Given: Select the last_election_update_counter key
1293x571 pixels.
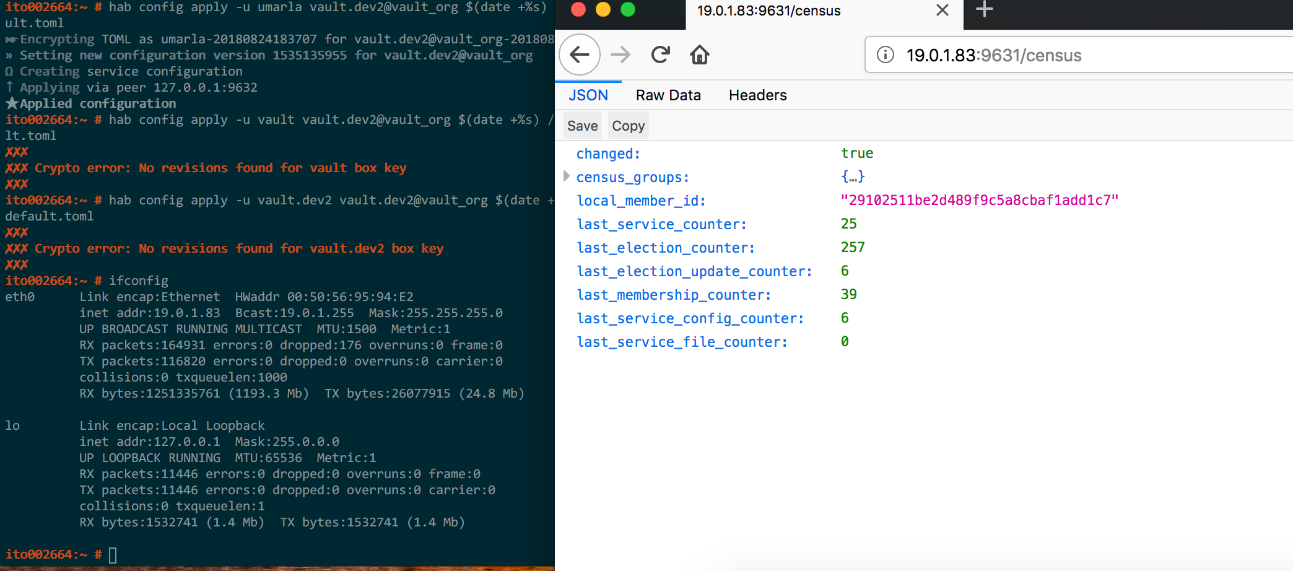Looking at the screenshot, I should (694, 271).
